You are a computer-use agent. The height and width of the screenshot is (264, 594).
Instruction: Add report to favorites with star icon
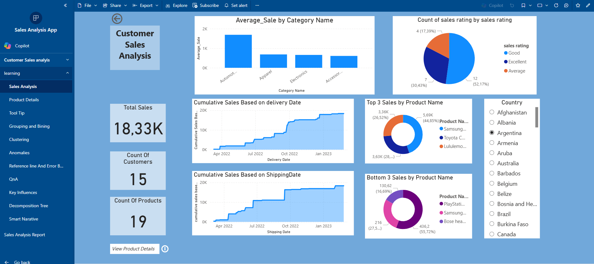point(578,5)
